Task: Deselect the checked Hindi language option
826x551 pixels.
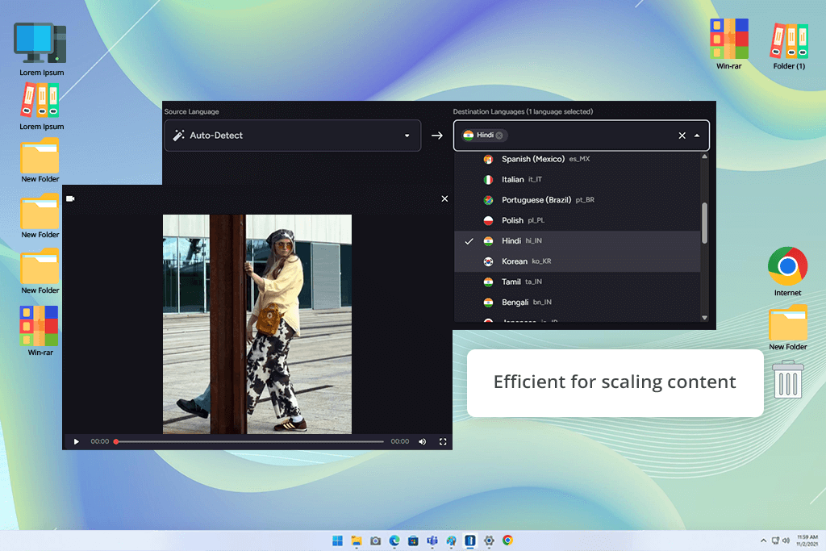Action: (511, 241)
